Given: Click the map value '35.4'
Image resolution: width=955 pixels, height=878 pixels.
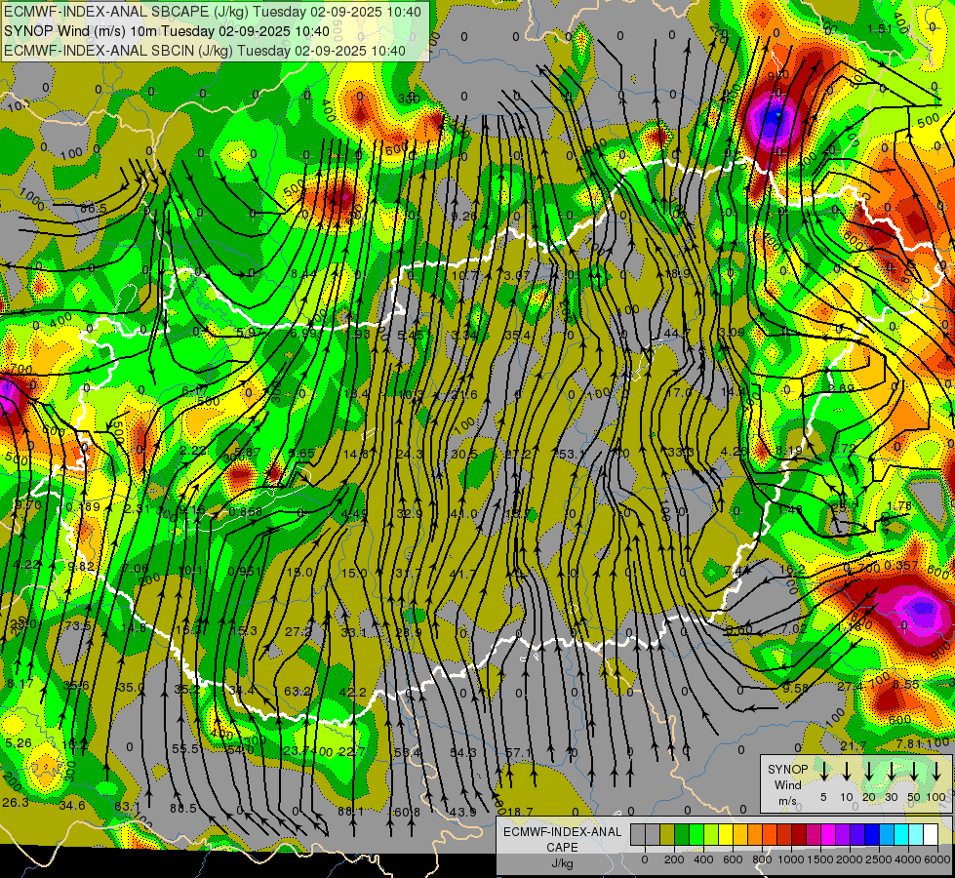Looking at the screenshot, I should 518,336.
